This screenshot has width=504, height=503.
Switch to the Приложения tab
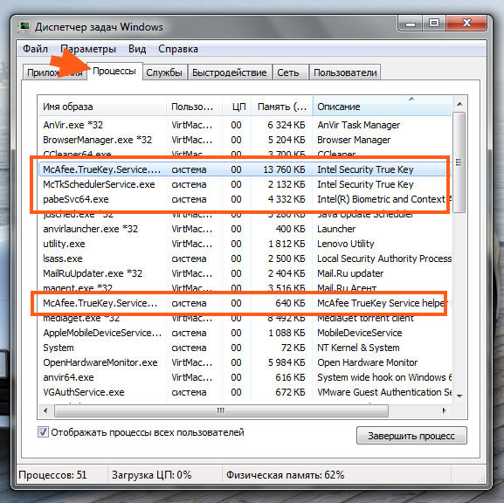click(55, 72)
